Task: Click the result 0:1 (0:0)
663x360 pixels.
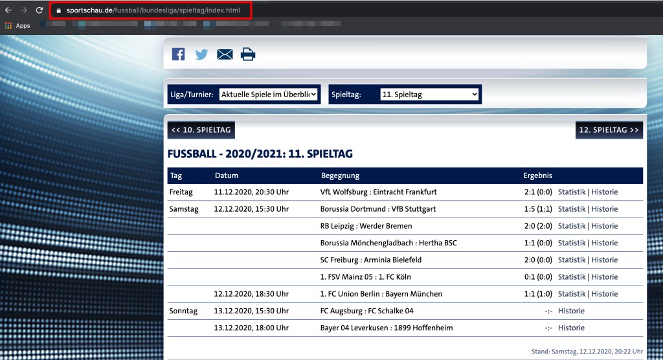Action: [538, 276]
